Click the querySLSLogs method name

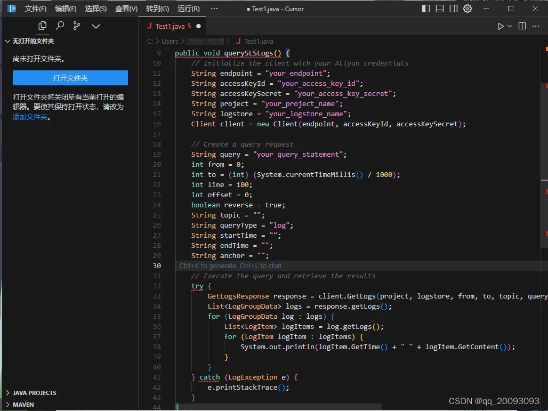[x=248, y=53]
